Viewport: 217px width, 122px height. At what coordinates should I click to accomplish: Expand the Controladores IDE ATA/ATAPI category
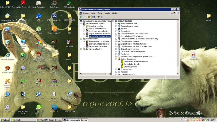pyautogui.click(x=116, y=36)
